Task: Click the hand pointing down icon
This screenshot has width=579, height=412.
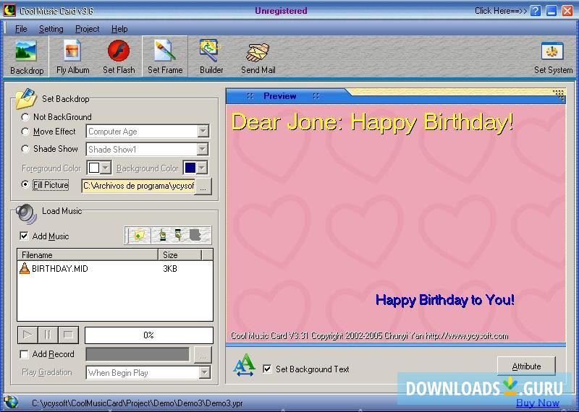Action: [x=179, y=236]
